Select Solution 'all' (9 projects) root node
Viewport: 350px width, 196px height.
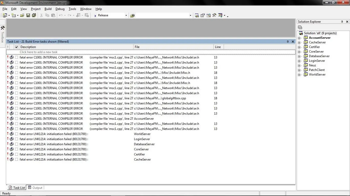[320, 33]
